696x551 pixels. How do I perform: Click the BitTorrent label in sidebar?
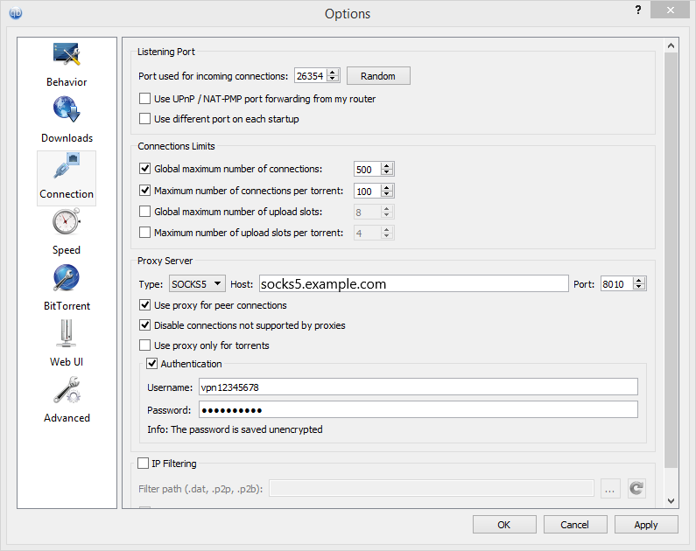pyautogui.click(x=67, y=306)
